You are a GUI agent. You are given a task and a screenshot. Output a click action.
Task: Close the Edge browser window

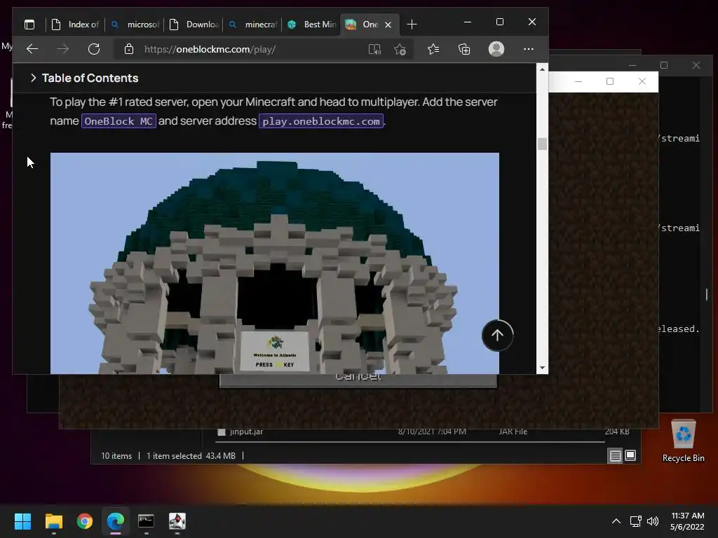[531, 22]
